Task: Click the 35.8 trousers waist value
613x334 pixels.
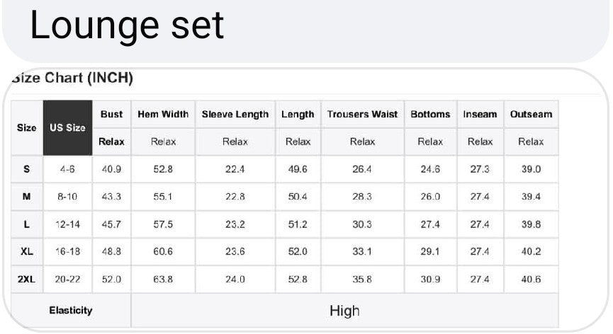Action: point(362,280)
